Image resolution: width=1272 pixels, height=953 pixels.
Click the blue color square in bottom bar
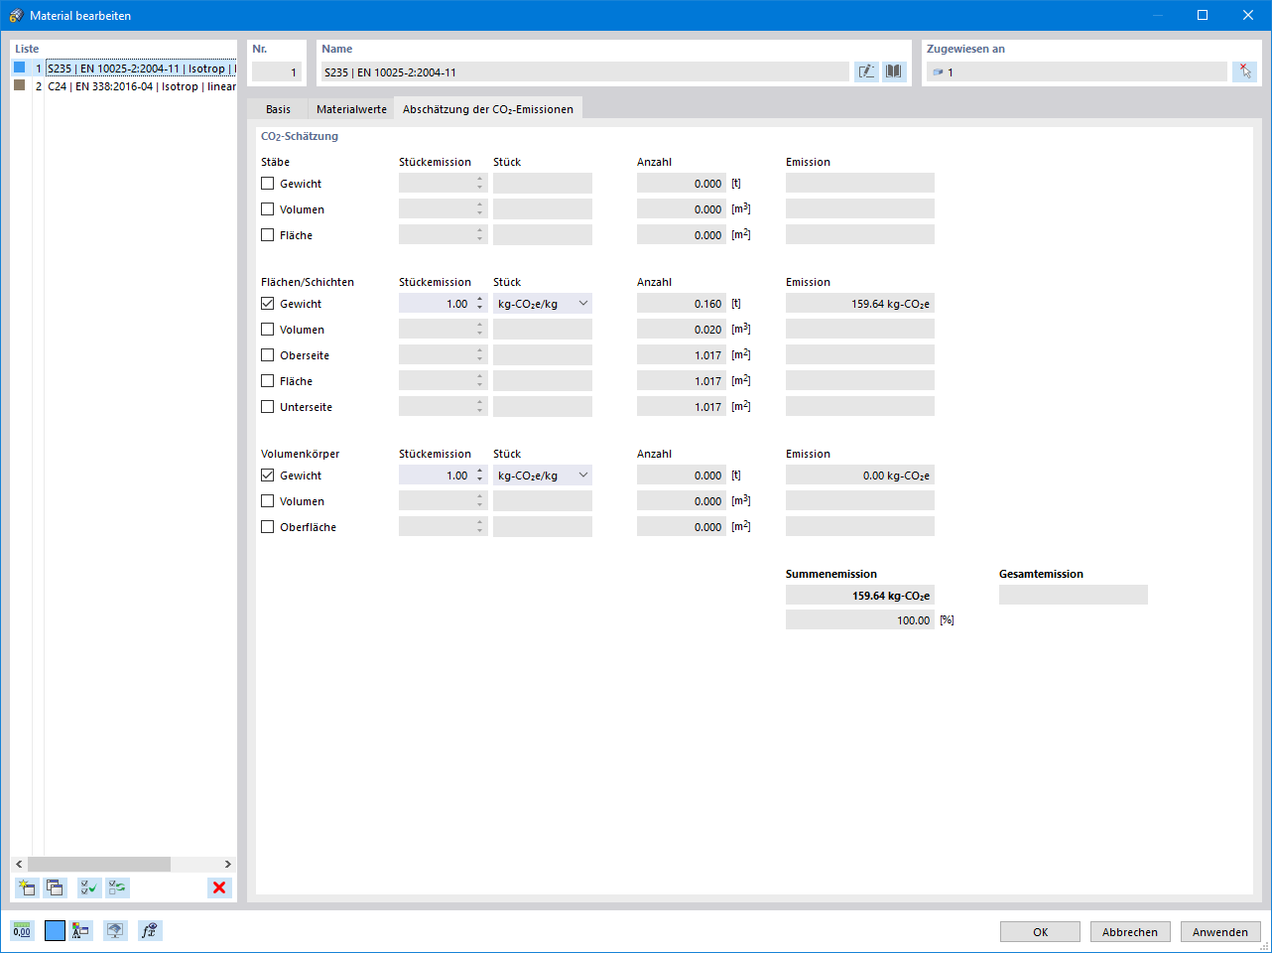55,930
